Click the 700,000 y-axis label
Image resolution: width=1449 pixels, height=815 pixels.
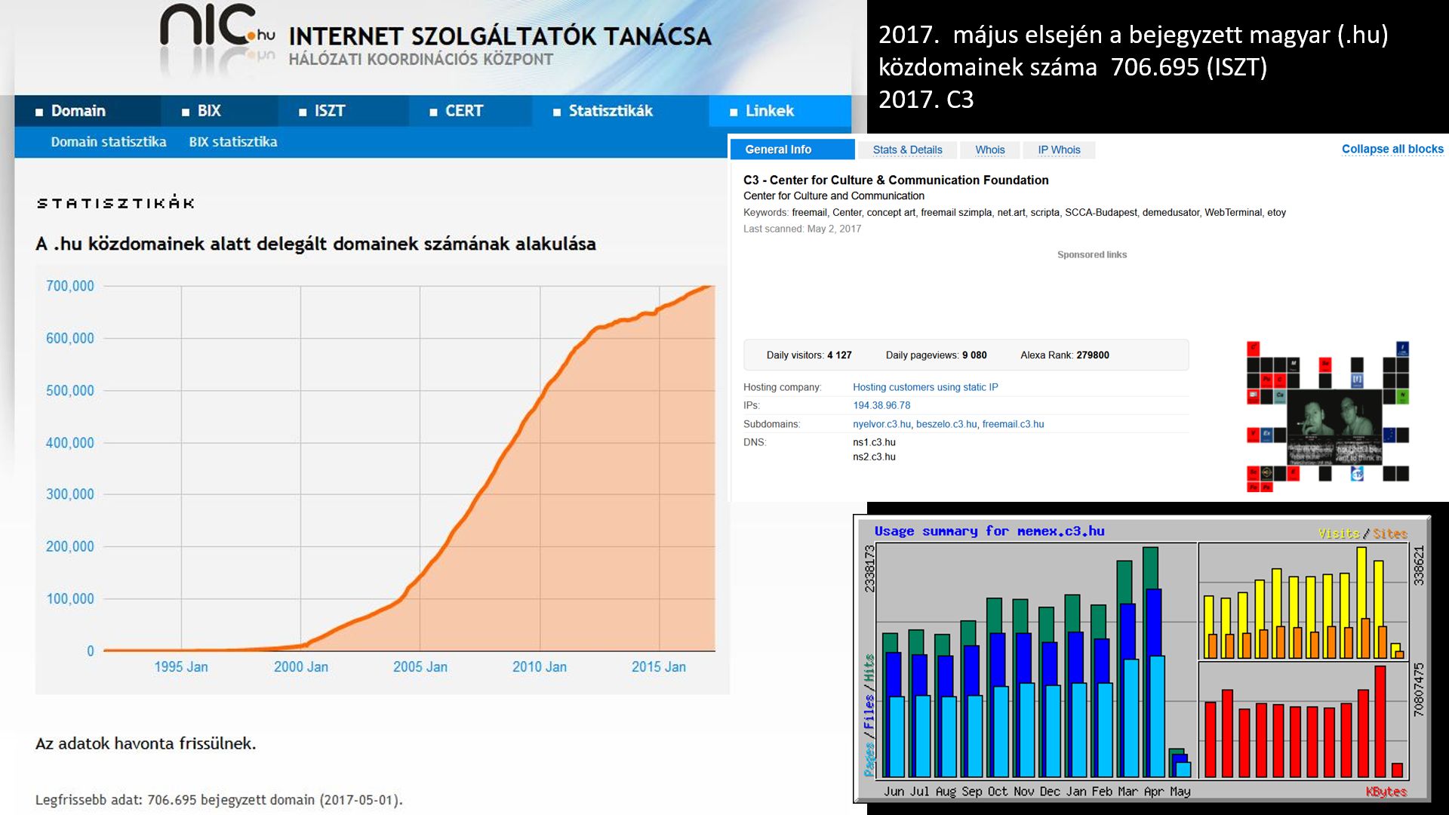[x=70, y=286]
